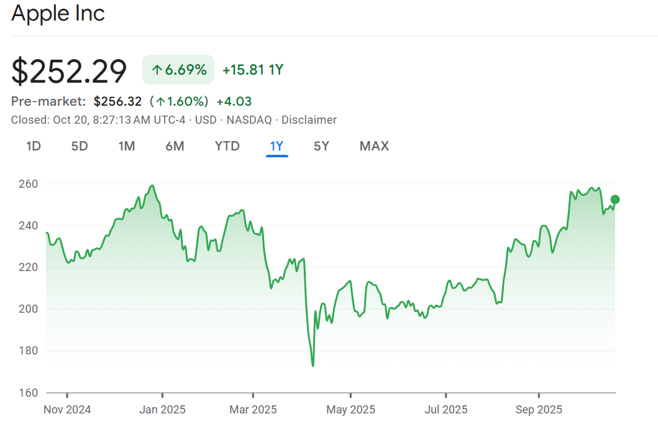
Task: Show the MAX time range
Action: pyautogui.click(x=374, y=146)
